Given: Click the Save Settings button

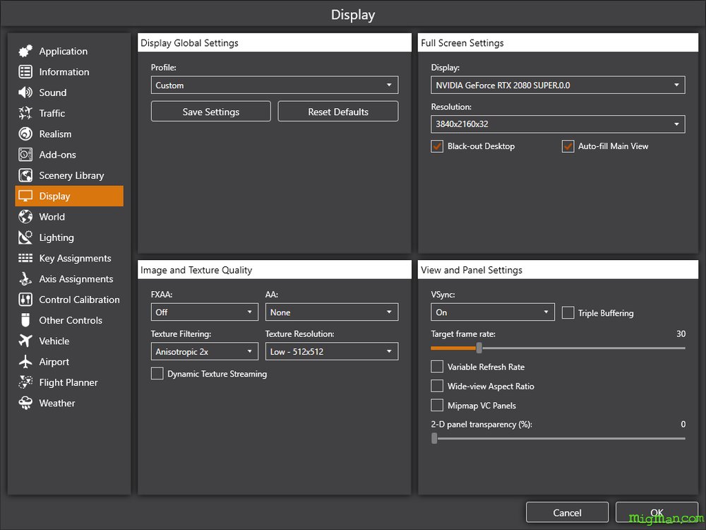Looking at the screenshot, I should point(210,112).
